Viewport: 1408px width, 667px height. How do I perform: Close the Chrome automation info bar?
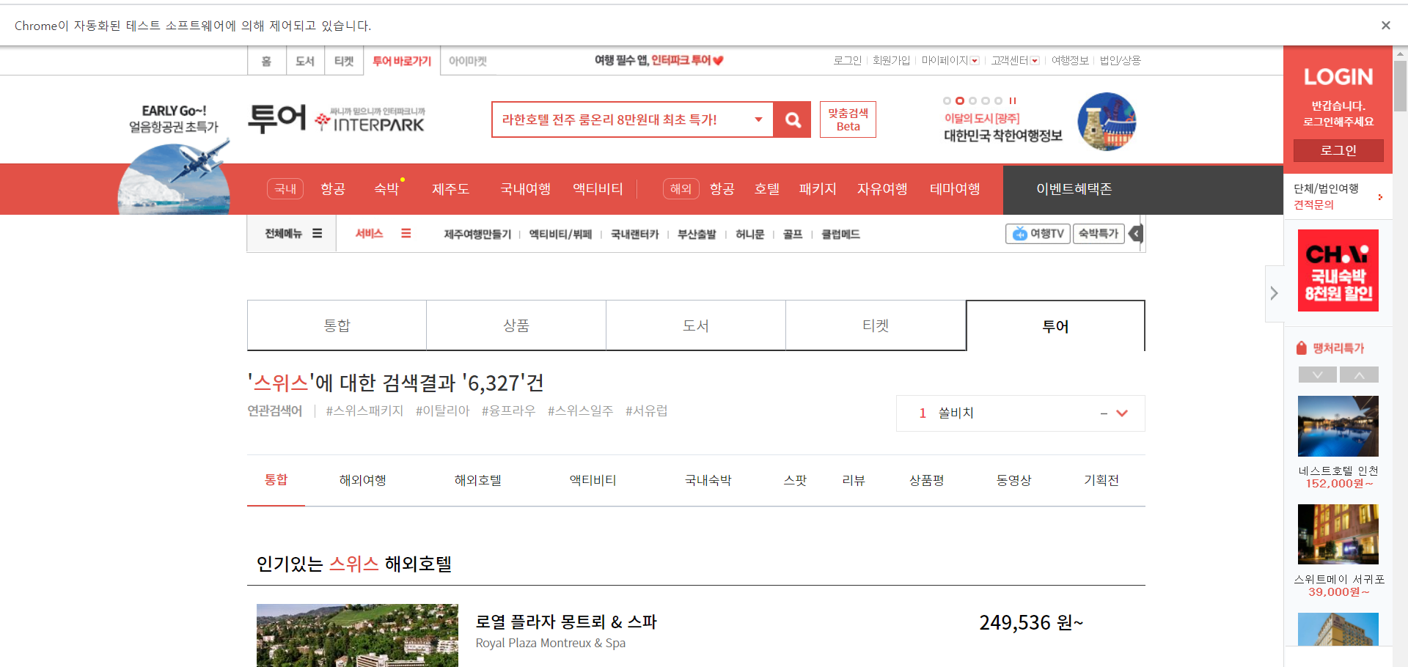click(1385, 26)
